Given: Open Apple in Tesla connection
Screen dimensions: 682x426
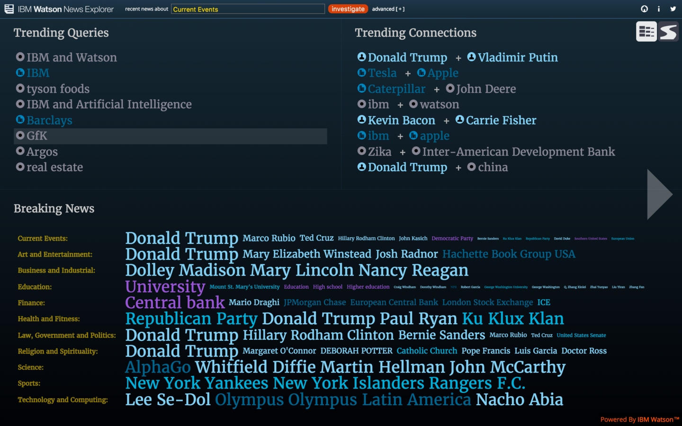Looking at the screenshot, I should (443, 73).
